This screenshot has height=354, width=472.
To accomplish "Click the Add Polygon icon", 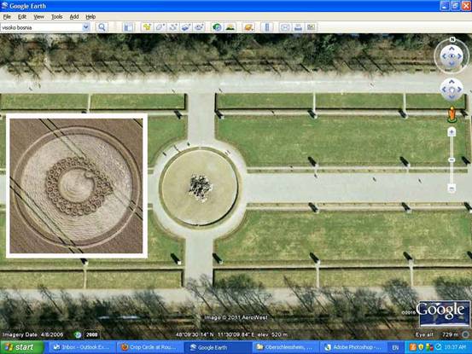I will coord(160,27).
